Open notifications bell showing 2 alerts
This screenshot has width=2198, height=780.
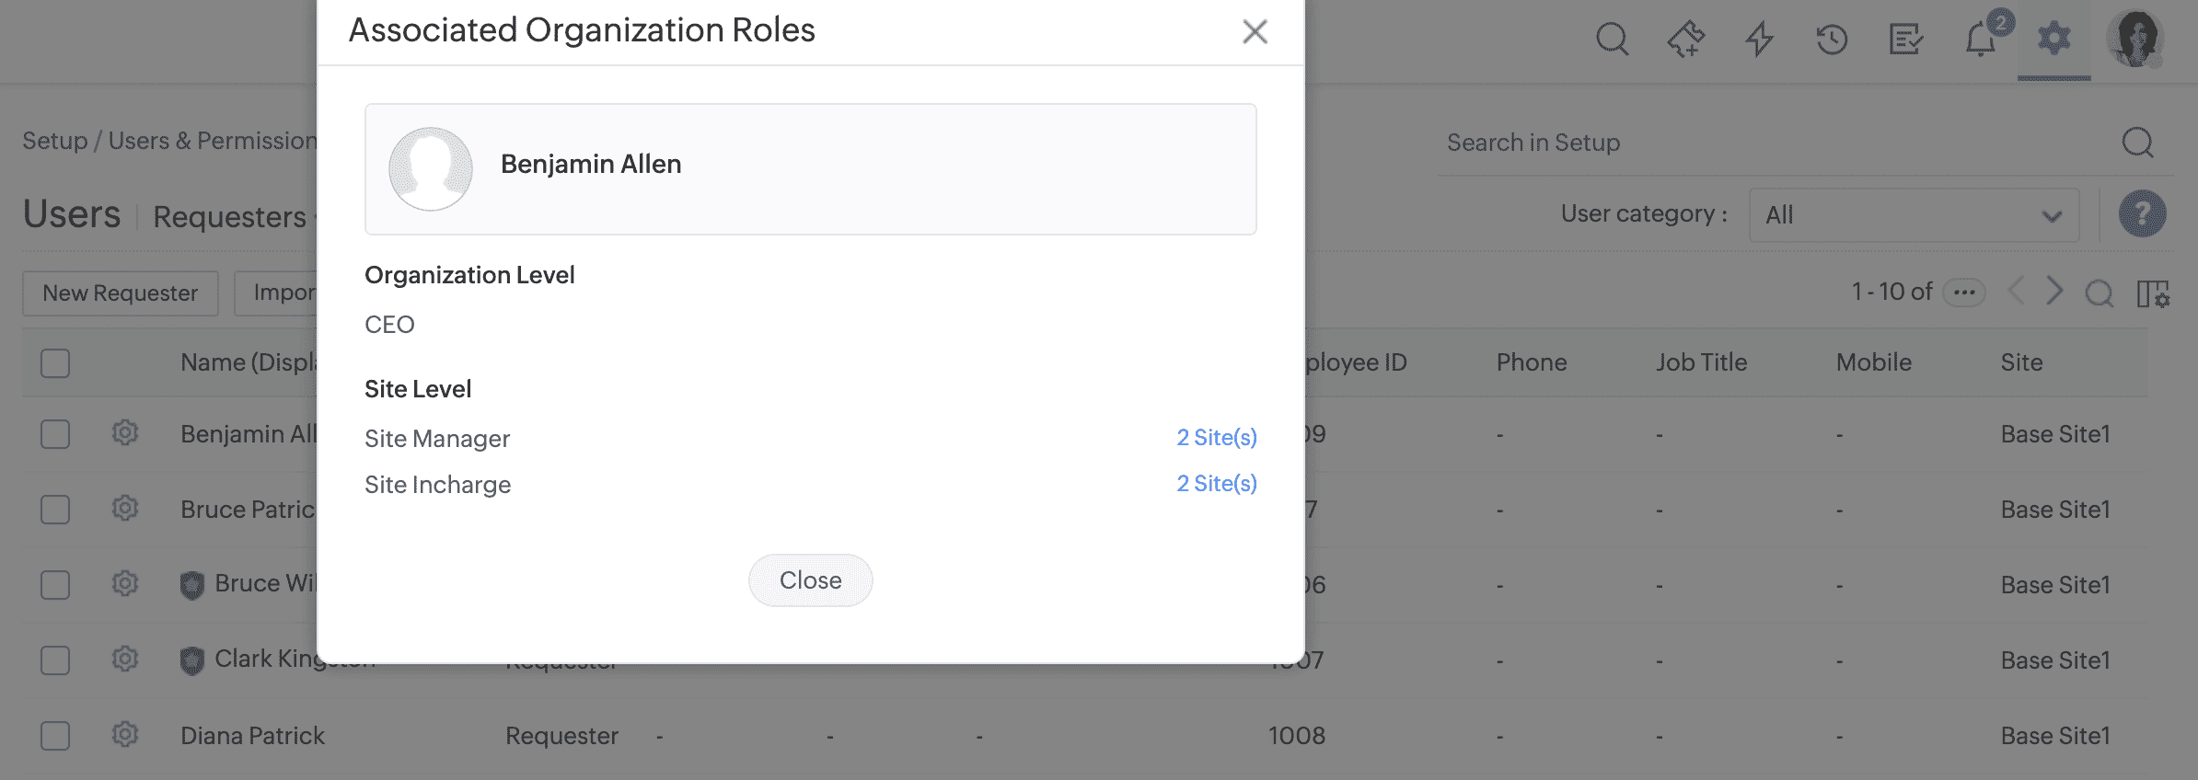[1979, 40]
